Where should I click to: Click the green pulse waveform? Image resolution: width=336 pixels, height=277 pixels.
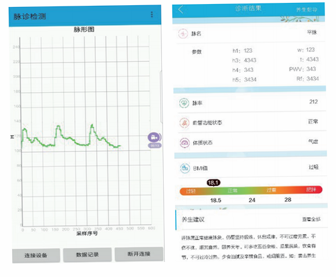71,137
